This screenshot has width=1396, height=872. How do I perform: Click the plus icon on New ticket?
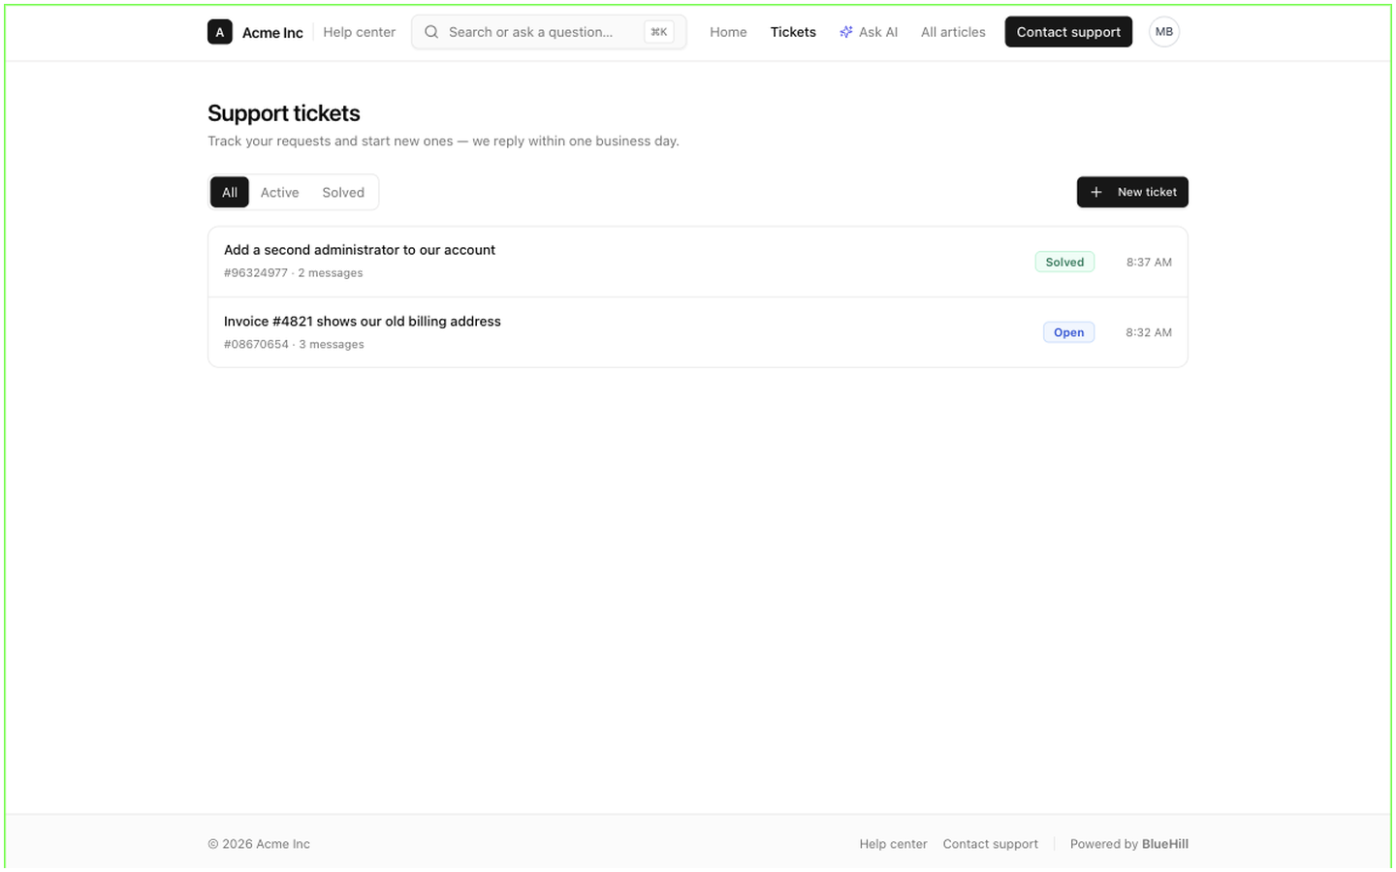pyautogui.click(x=1095, y=192)
